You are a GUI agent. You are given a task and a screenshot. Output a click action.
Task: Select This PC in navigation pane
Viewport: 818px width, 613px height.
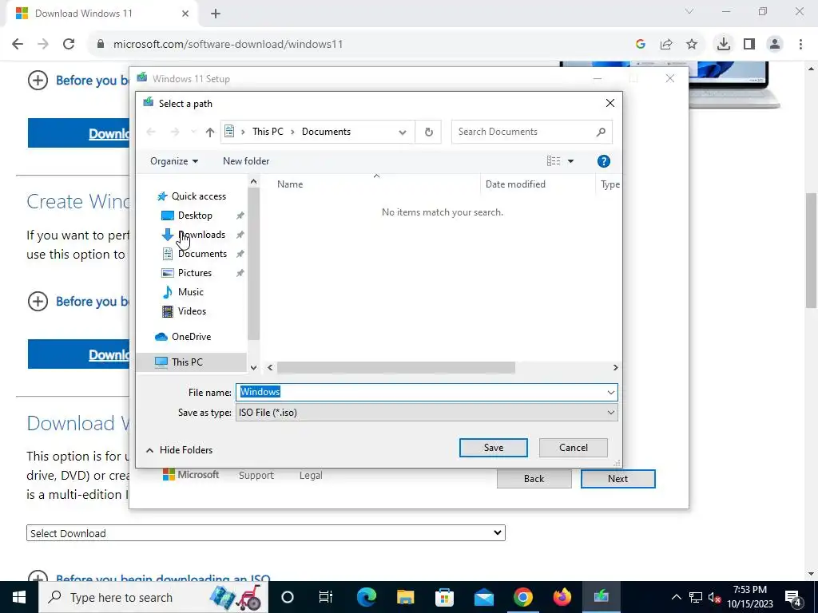click(x=187, y=362)
